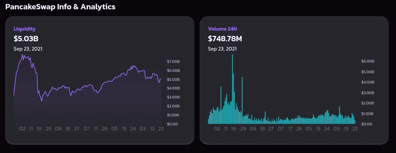Click the 27 date tick in Volume chart

pyautogui.click(x=271, y=128)
